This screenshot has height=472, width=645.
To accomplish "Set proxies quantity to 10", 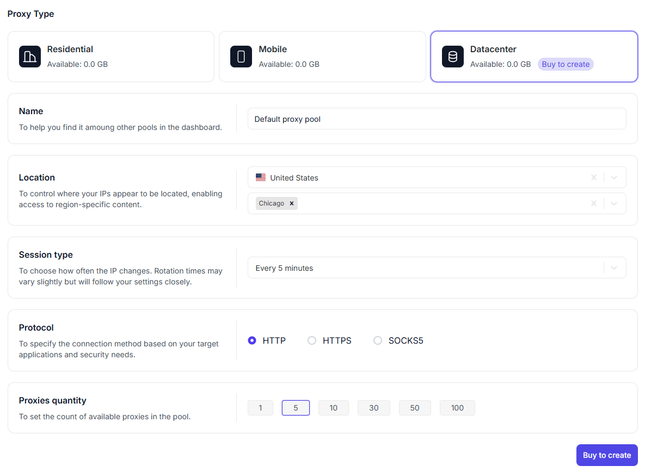I will point(334,408).
